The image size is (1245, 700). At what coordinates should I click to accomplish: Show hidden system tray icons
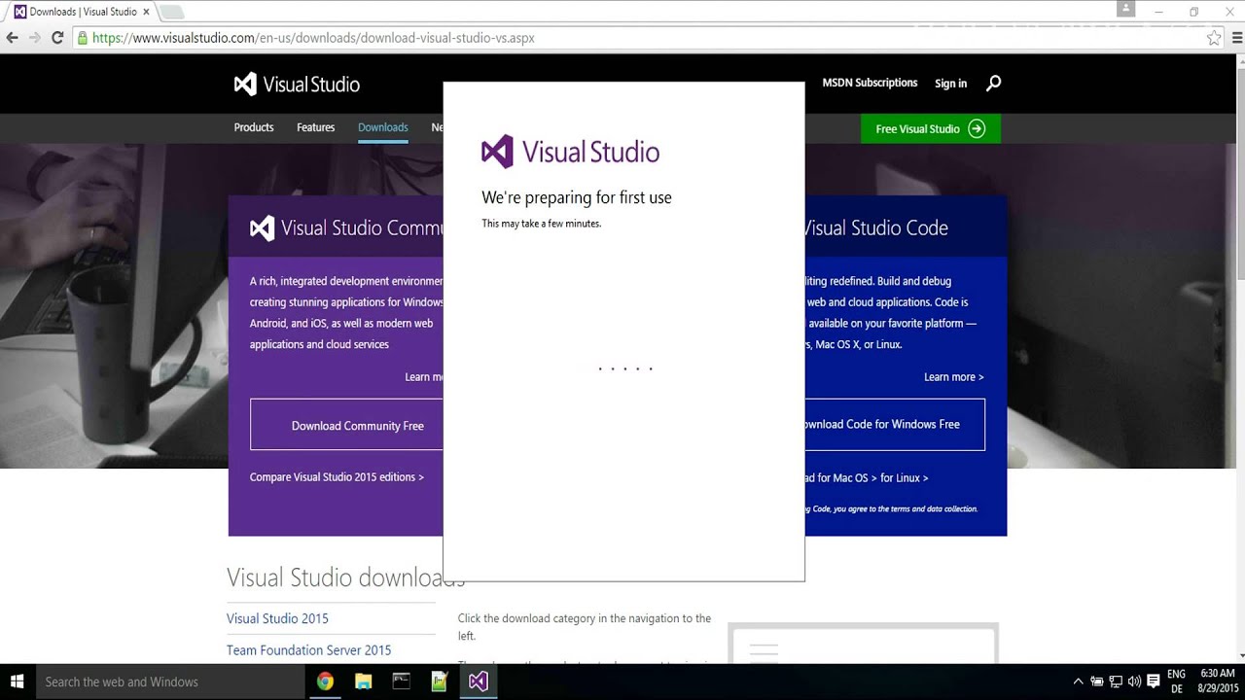pyautogui.click(x=1078, y=682)
